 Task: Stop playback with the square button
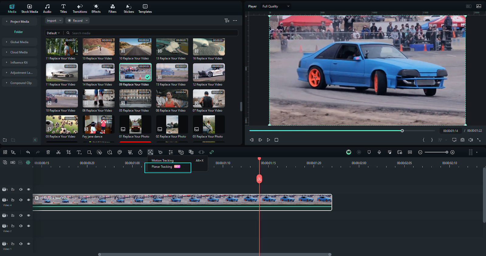point(276,140)
